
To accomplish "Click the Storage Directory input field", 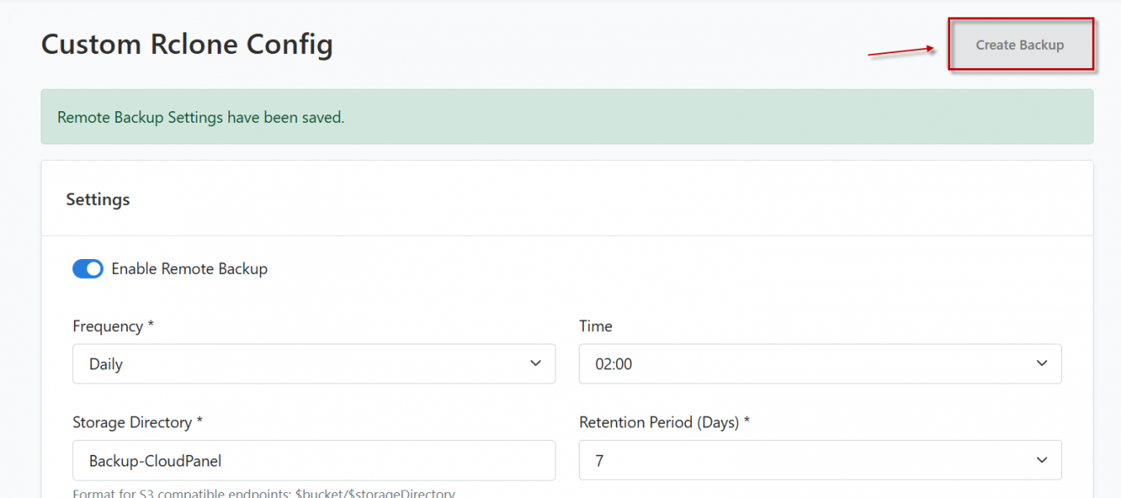I will click(314, 460).
